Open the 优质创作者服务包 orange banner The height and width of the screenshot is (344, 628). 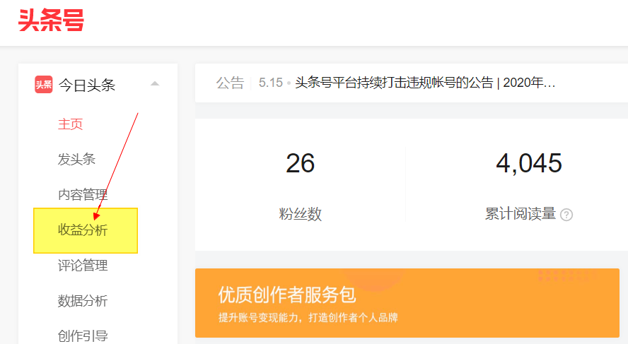pyautogui.click(x=407, y=302)
